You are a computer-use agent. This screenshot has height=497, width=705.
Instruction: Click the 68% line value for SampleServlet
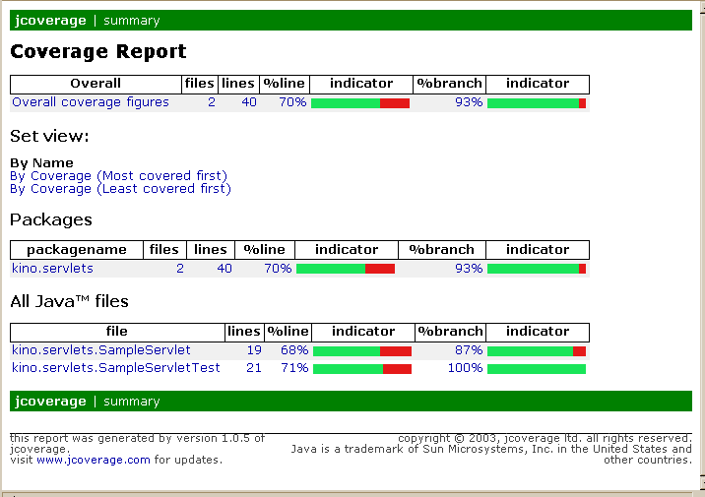click(x=294, y=350)
